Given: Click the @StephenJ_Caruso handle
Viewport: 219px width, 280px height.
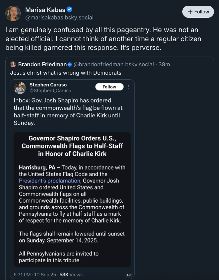Looking at the screenshot, I should tap(50, 90).
